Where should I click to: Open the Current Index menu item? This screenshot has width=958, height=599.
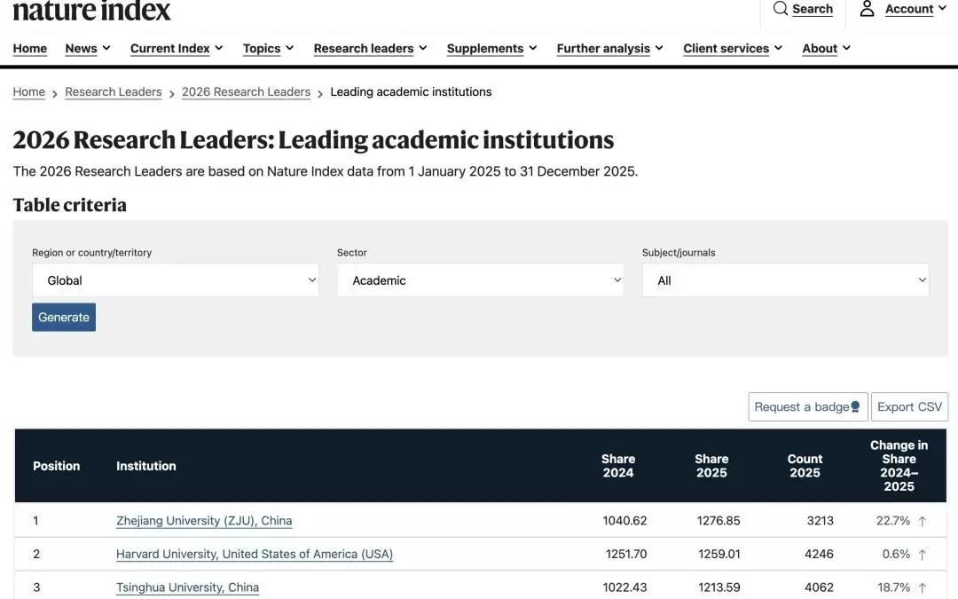click(169, 48)
